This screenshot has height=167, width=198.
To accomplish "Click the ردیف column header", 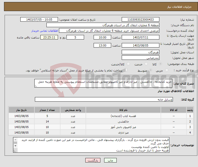I will 190,110.
